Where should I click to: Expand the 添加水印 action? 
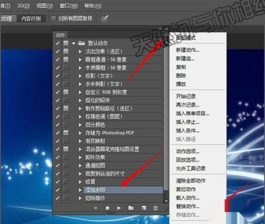click(x=80, y=190)
